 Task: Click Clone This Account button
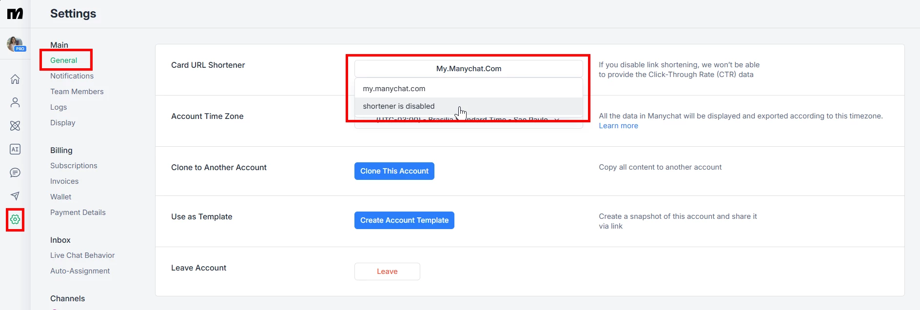coord(394,171)
